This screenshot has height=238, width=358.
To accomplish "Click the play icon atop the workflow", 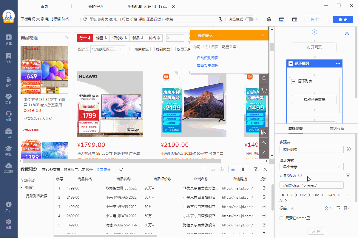I will 314,32.
